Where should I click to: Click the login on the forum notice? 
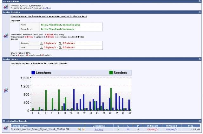(49, 16)
